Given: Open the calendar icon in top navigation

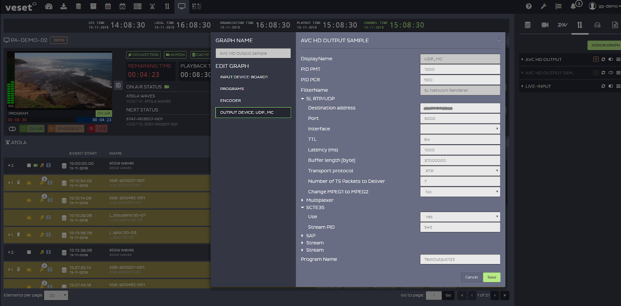Looking at the screenshot, I should [108, 6].
